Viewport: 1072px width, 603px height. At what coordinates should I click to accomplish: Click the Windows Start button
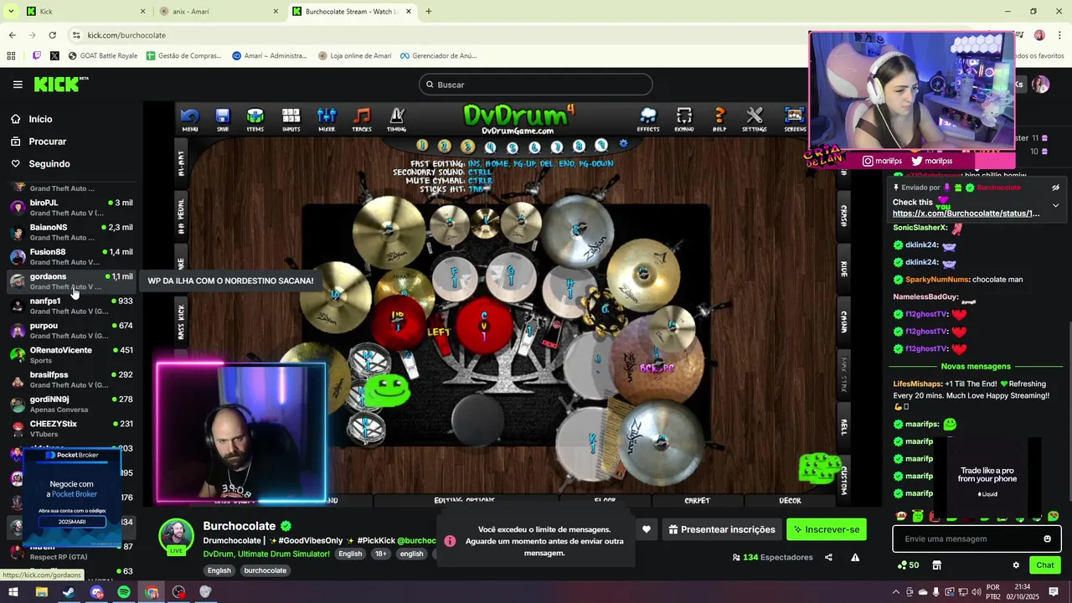13,592
